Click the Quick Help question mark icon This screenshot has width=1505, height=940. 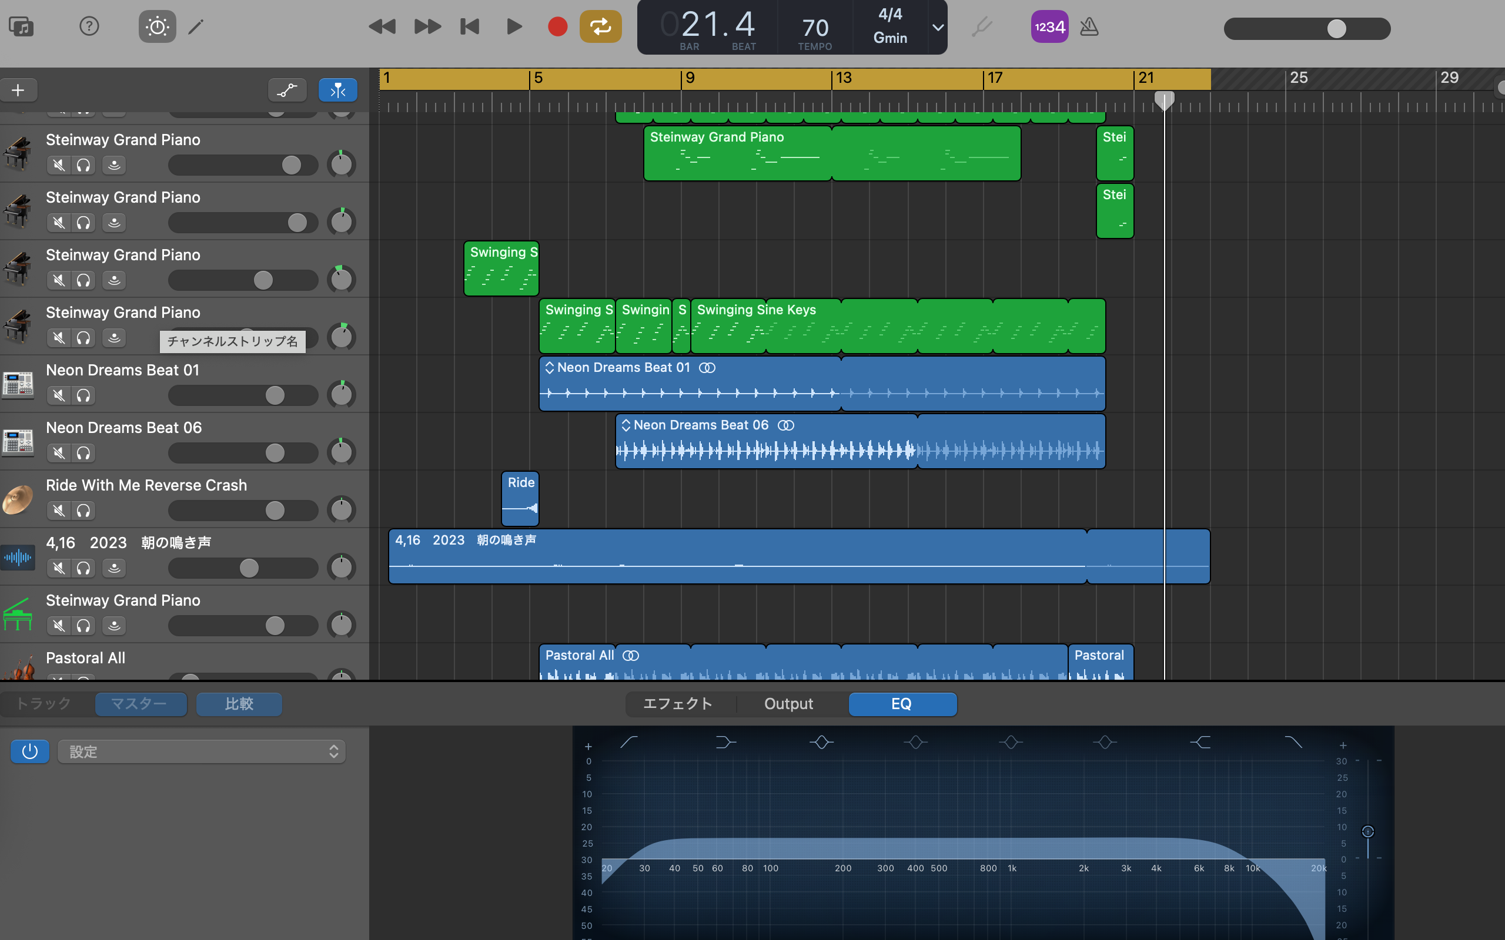89,27
